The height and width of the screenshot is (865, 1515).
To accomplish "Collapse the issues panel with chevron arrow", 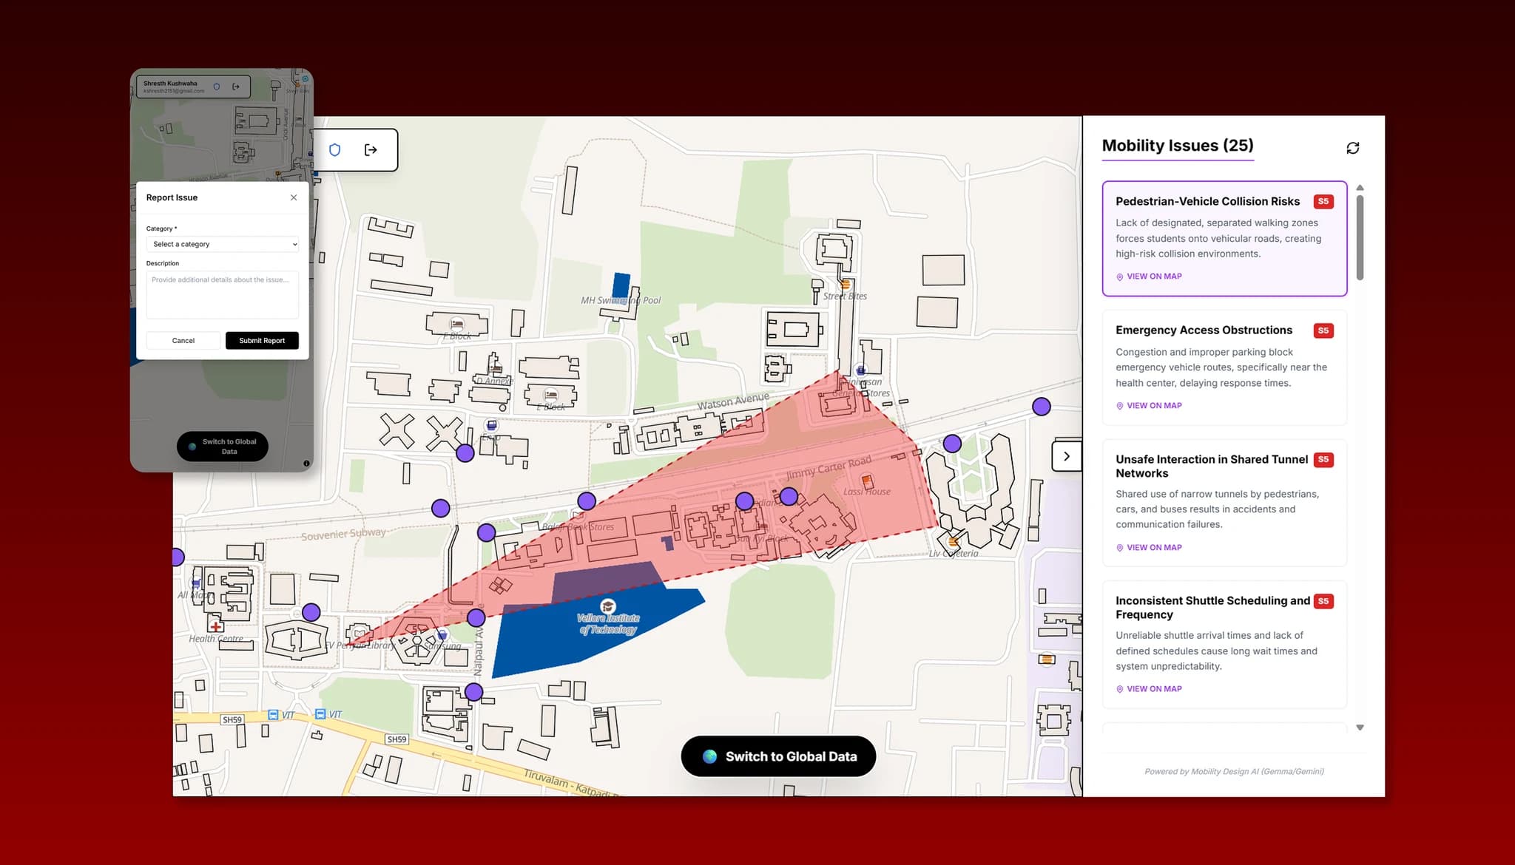I will (x=1067, y=456).
